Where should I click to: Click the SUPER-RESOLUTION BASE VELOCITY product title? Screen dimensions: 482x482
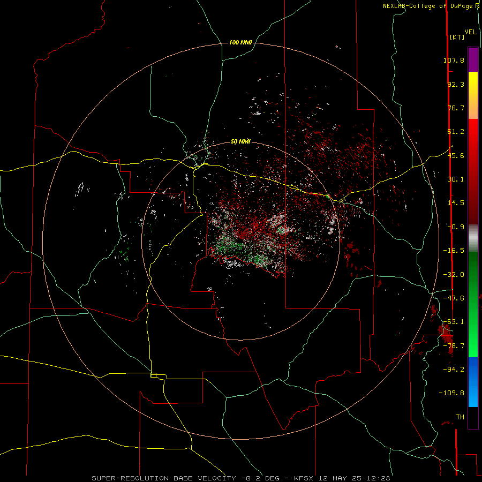pos(164,479)
